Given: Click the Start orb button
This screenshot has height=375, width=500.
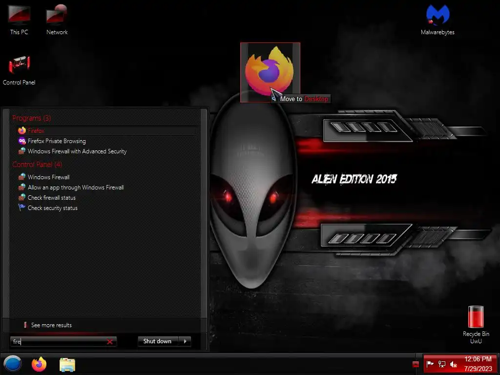Looking at the screenshot, I should [12, 364].
